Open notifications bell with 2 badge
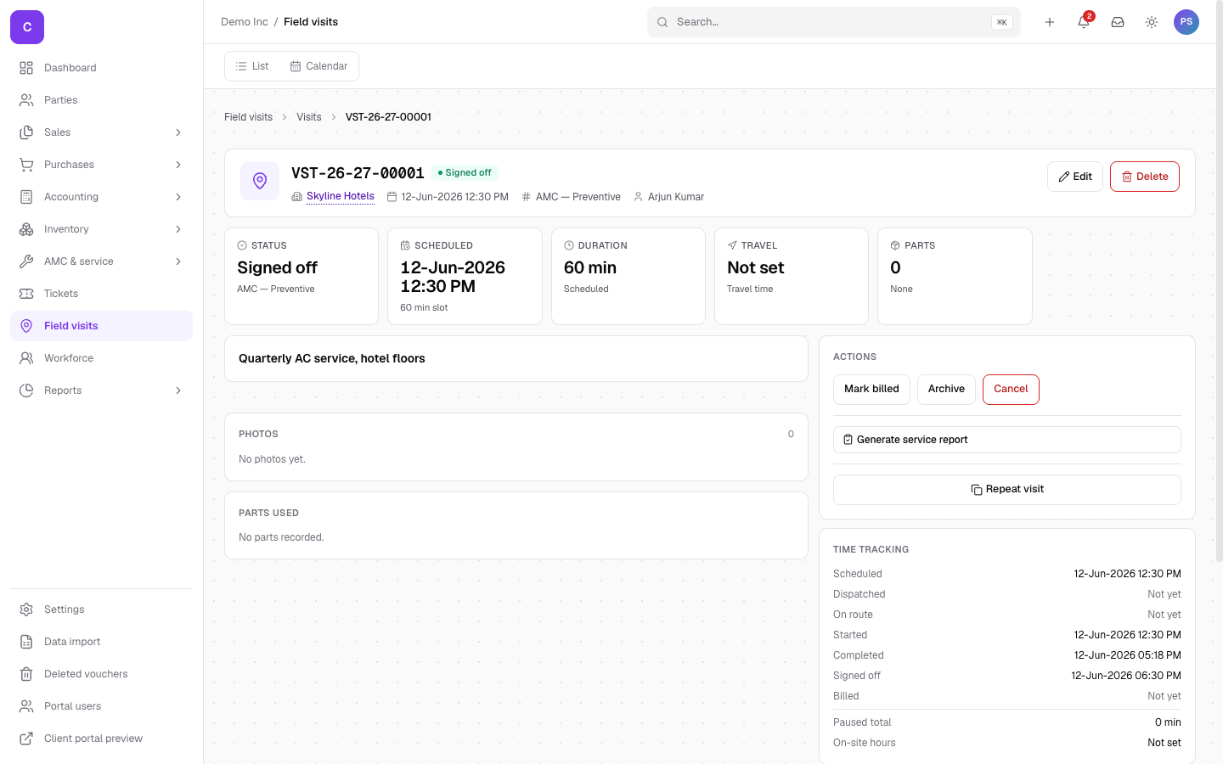Screen dimensions: 1223x764 (x=1084, y=22)
